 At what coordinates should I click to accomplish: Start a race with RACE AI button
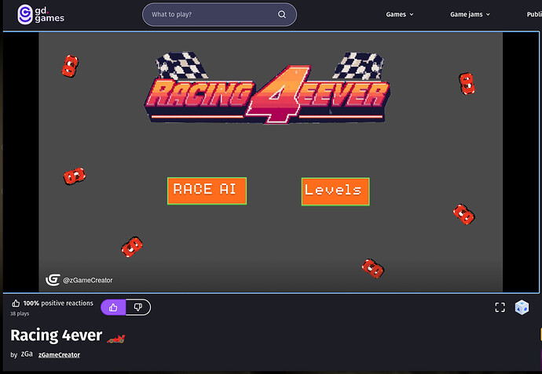207,191
